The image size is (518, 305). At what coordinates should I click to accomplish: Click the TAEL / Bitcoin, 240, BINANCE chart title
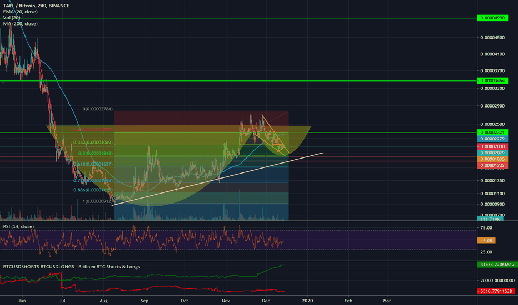pos(36,6)
